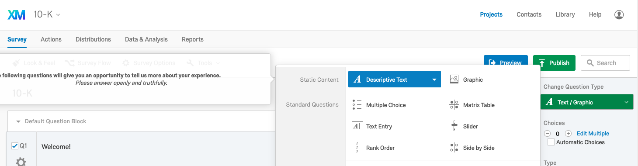Choose the Slider question type
The height and width of the screenshot is (166, 638).
[x=464, y=126]
